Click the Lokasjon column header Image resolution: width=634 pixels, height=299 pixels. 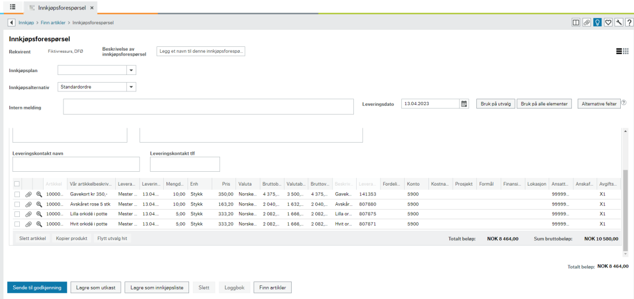point(536,184)
